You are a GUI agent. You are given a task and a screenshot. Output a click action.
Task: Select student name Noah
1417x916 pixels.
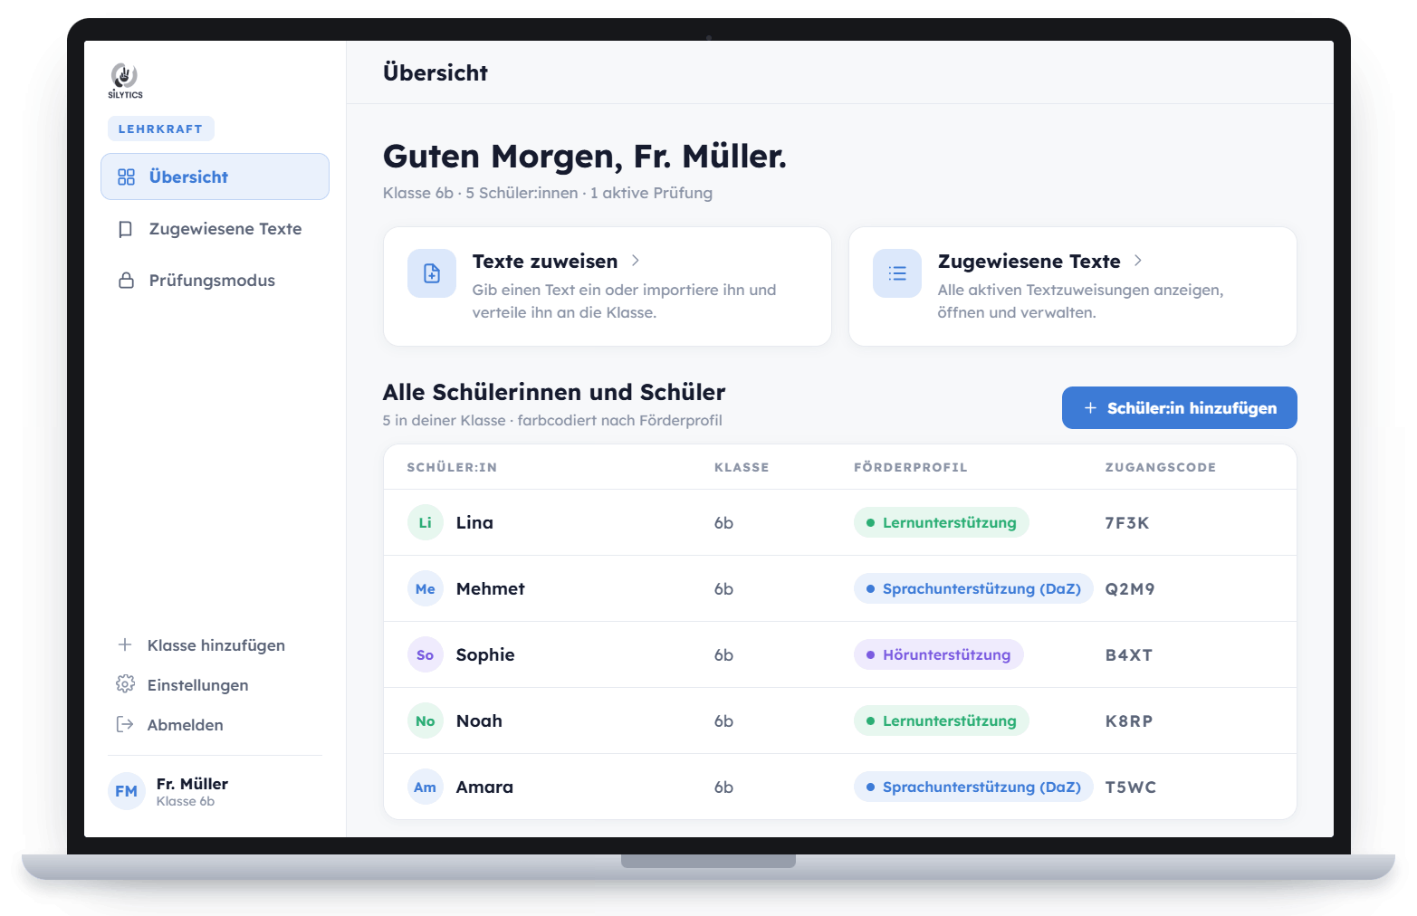point(479,720)
